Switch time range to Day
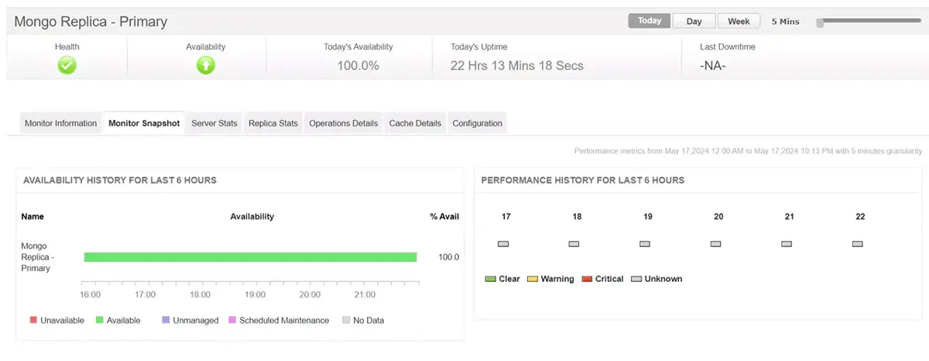 694,21
